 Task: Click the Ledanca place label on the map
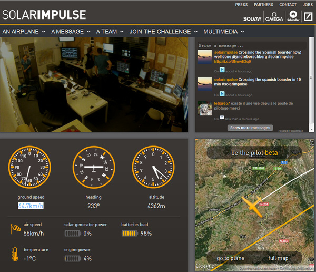pos(214,209)
